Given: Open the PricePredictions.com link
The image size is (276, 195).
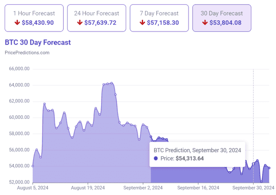Looking at the screenshot, I should [x=27, y=52].
